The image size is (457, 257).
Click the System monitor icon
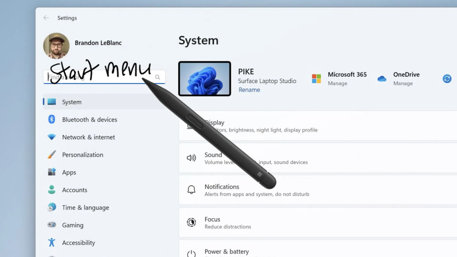click(52, 102)
